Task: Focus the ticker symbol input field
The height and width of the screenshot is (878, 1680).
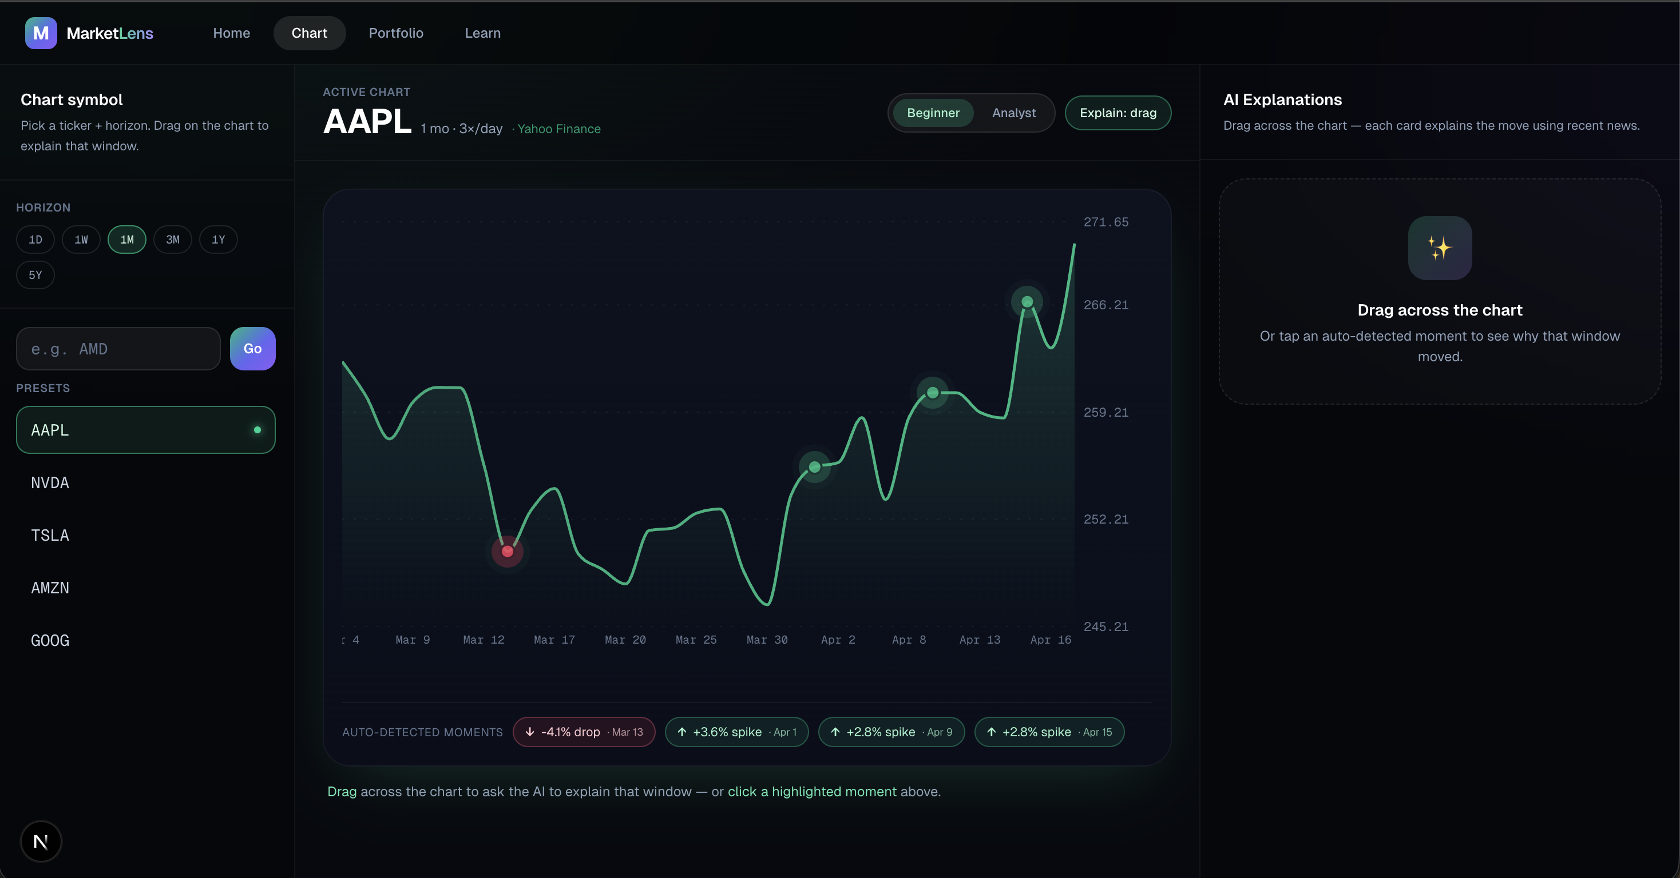Action: tap(118, 349)
